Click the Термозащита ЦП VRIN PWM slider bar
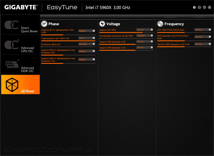214x156 pixels. (68, 41)
